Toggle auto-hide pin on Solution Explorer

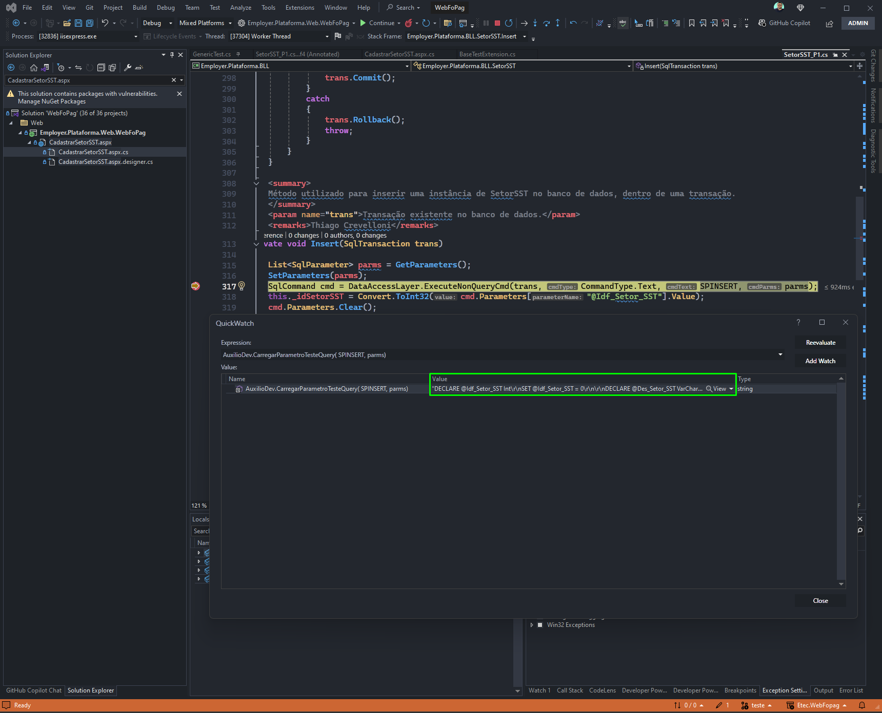click(x=172, y=55)
